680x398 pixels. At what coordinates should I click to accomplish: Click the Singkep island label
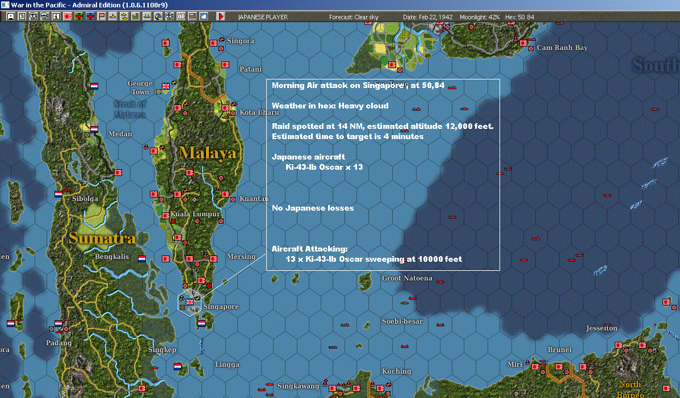[x=162, y=350]
